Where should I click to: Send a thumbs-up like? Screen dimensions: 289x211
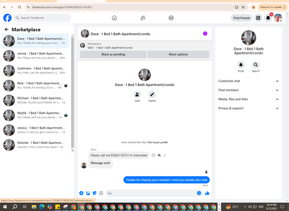[208, 193]
